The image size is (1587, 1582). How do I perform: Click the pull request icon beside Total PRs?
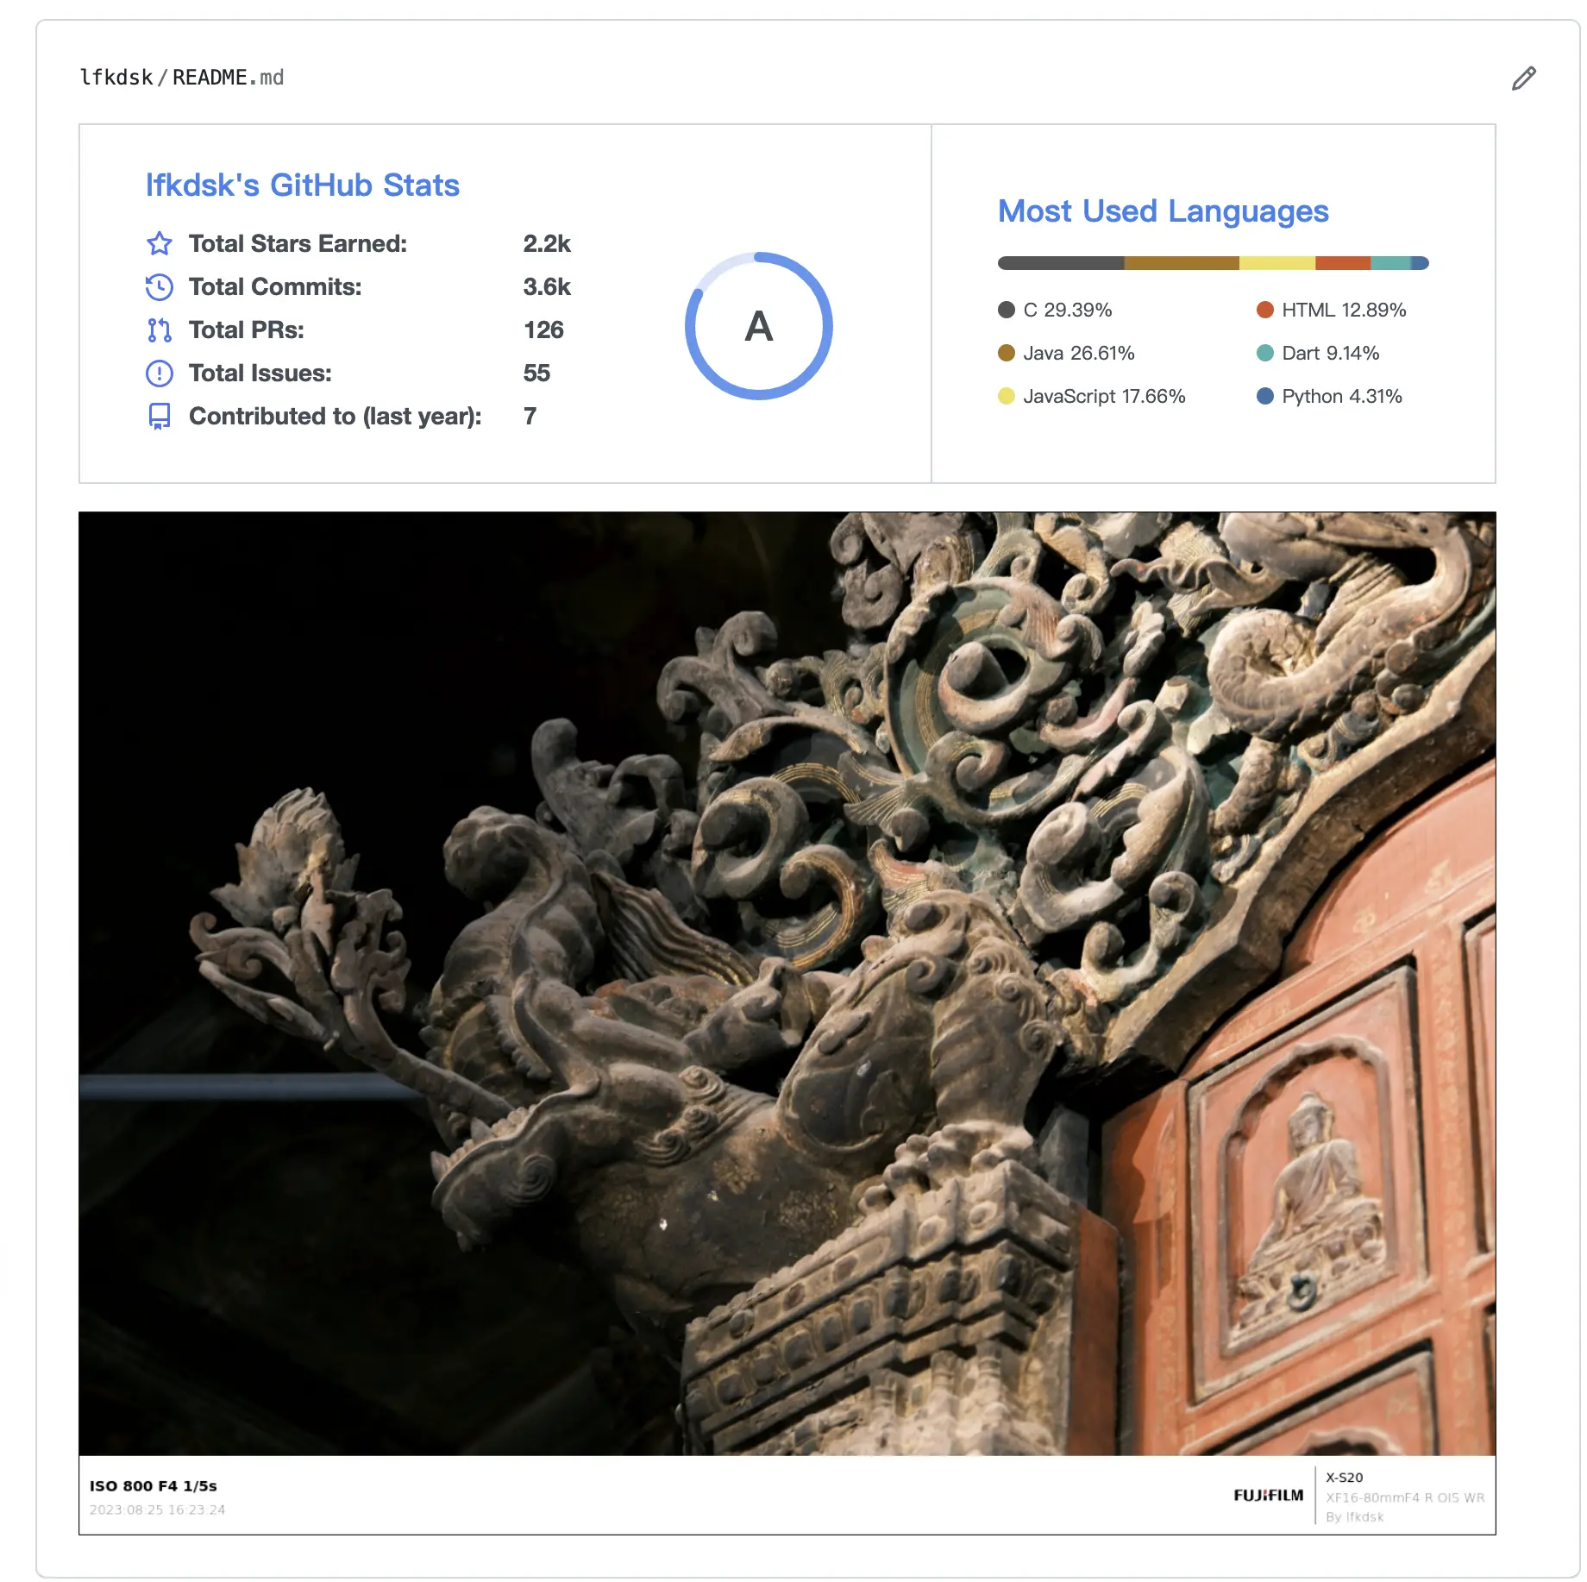point(160,330)
